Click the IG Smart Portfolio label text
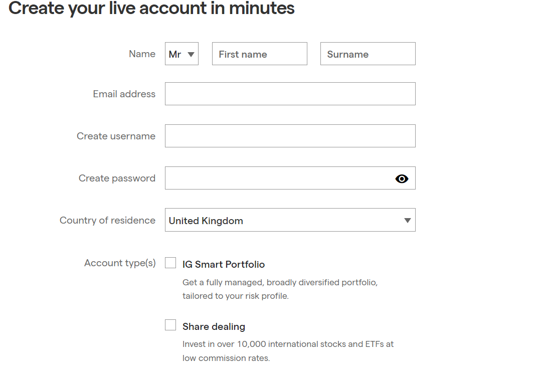This screenshot has height=371, width=540. [224, 264]
